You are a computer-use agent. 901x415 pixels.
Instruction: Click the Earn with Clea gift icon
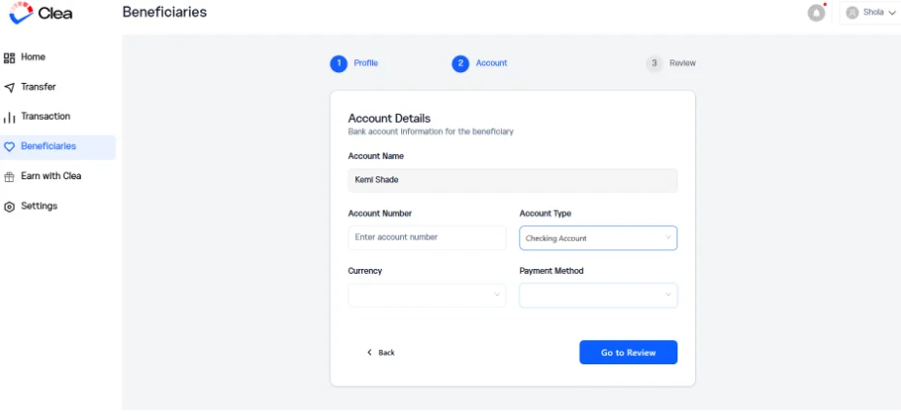[x=9, y=176]
